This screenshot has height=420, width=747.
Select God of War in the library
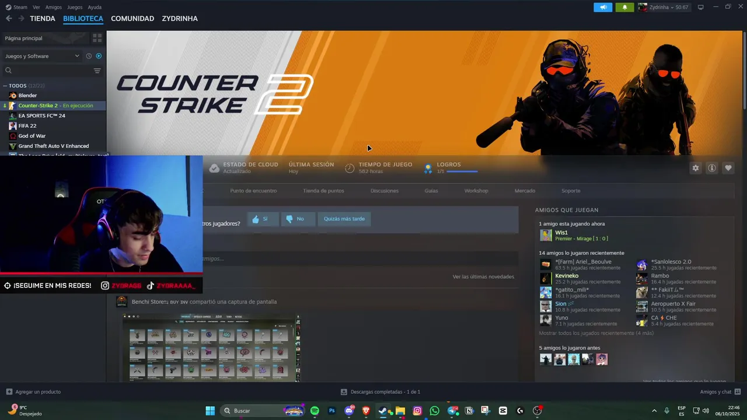point(32,136)
